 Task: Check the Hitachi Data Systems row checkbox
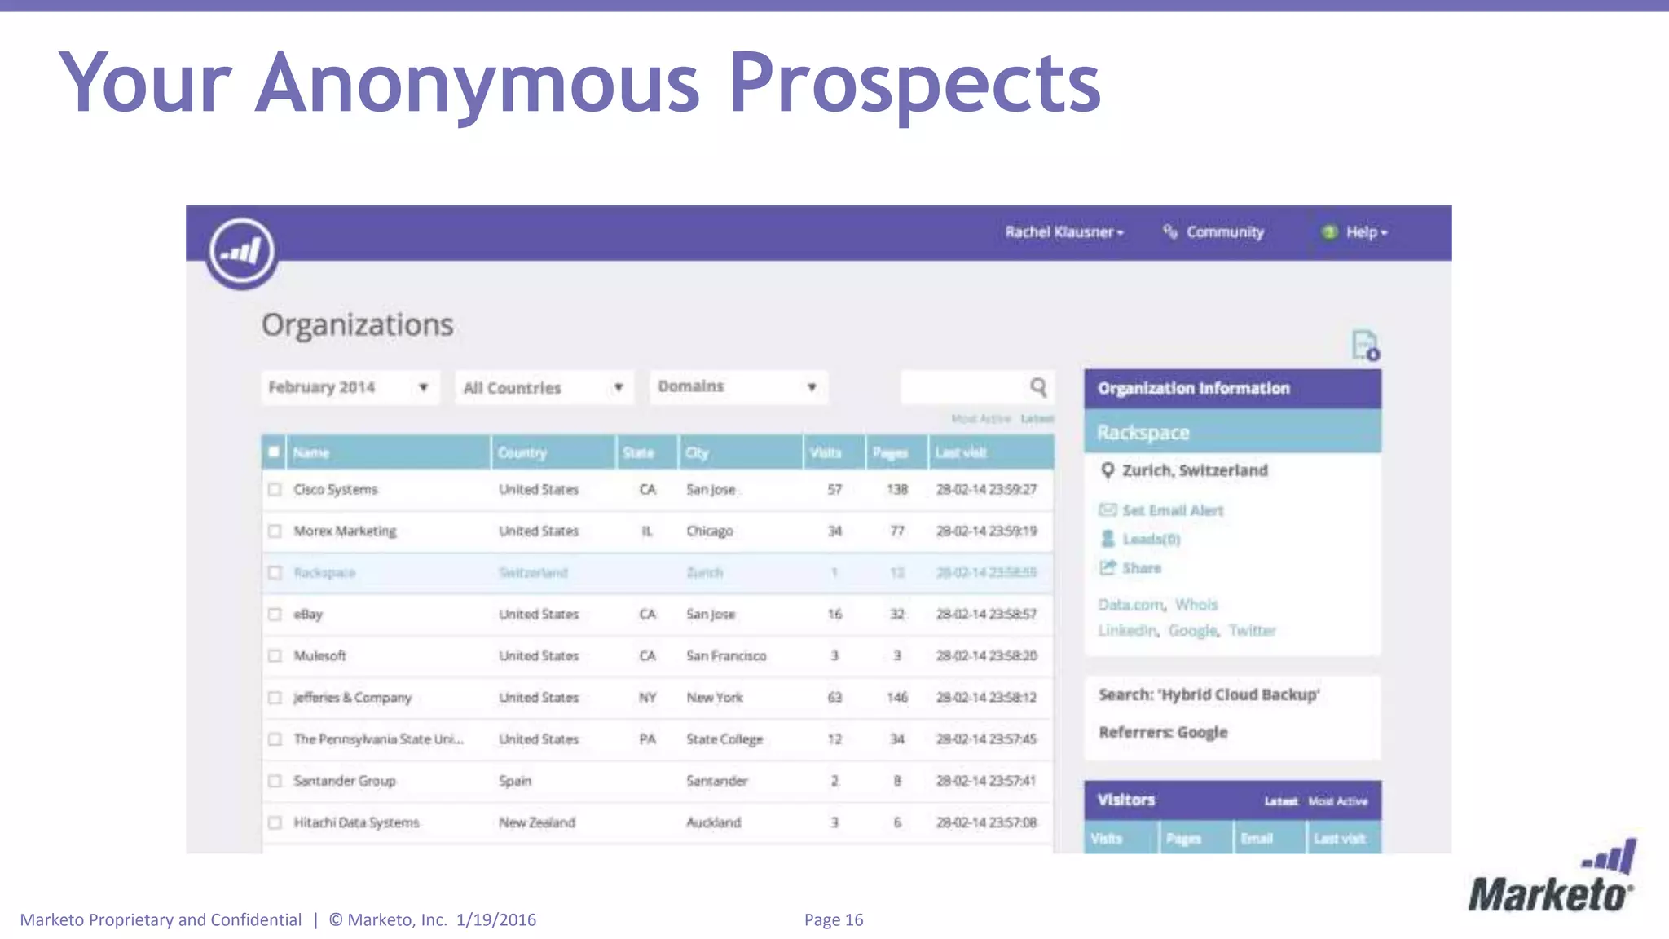(275, 822)
